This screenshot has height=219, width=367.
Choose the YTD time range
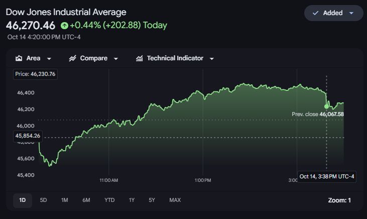click(x=109, y=200)
